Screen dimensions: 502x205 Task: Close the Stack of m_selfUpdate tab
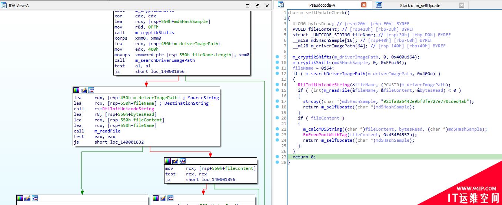(461, 5)
